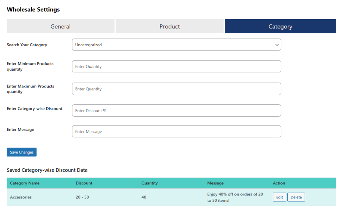339x208 pixels.
Task: Open the Uncategorized category dropdown
Action: tap(176, 45)
